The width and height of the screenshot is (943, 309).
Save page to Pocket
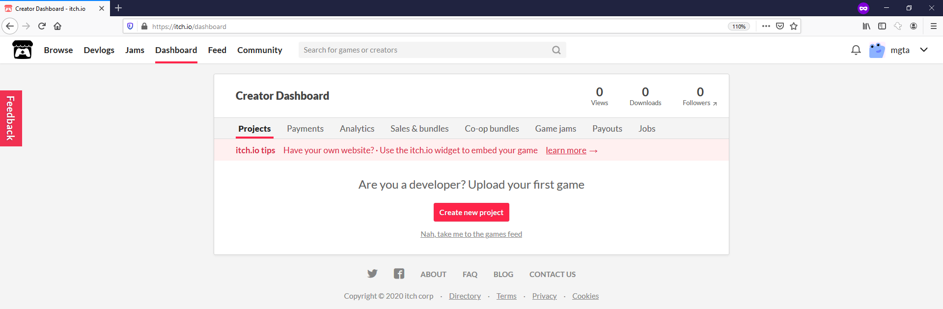[x=780, y=26]
